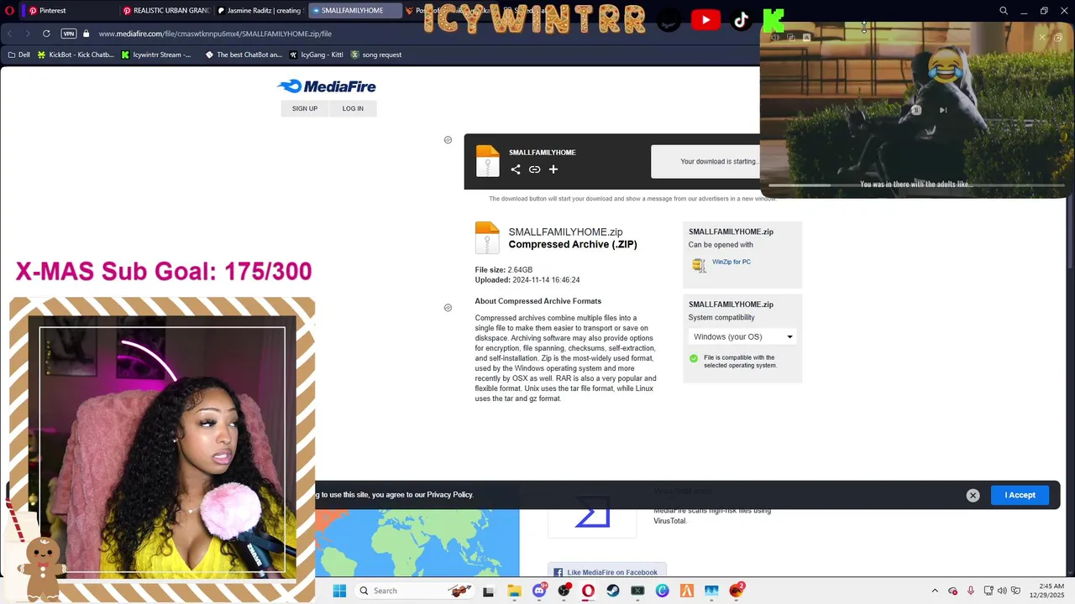Open IcyGang - Kittl bookmark
This screenshot has height=604, width=1075.
316,55
